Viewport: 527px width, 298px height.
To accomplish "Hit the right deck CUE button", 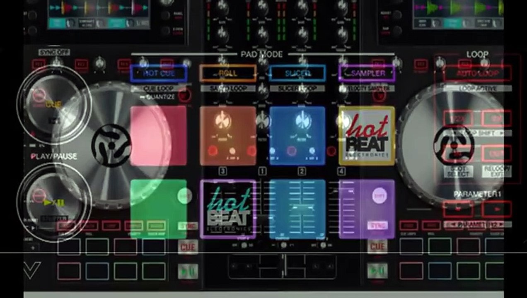I will click(x=377, y=247).
